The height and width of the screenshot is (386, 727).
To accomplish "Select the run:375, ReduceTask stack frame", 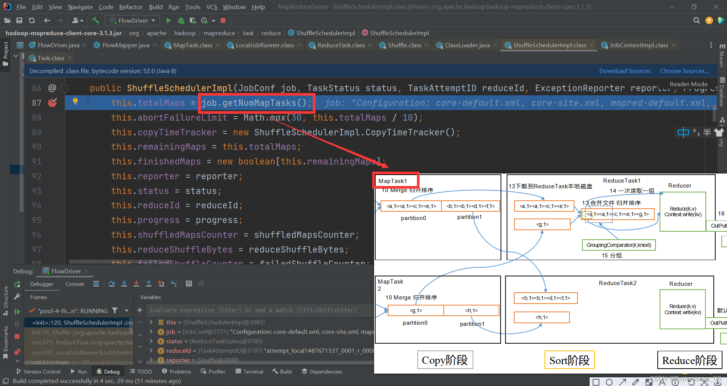I will point(79,342).
